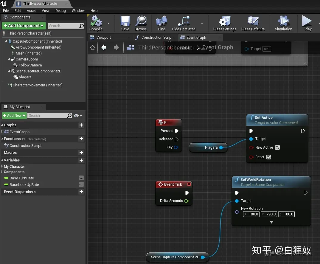Switch to Construction Script tab
The image size is (320, 264).
pyautogui.click(x=156, y=37)
